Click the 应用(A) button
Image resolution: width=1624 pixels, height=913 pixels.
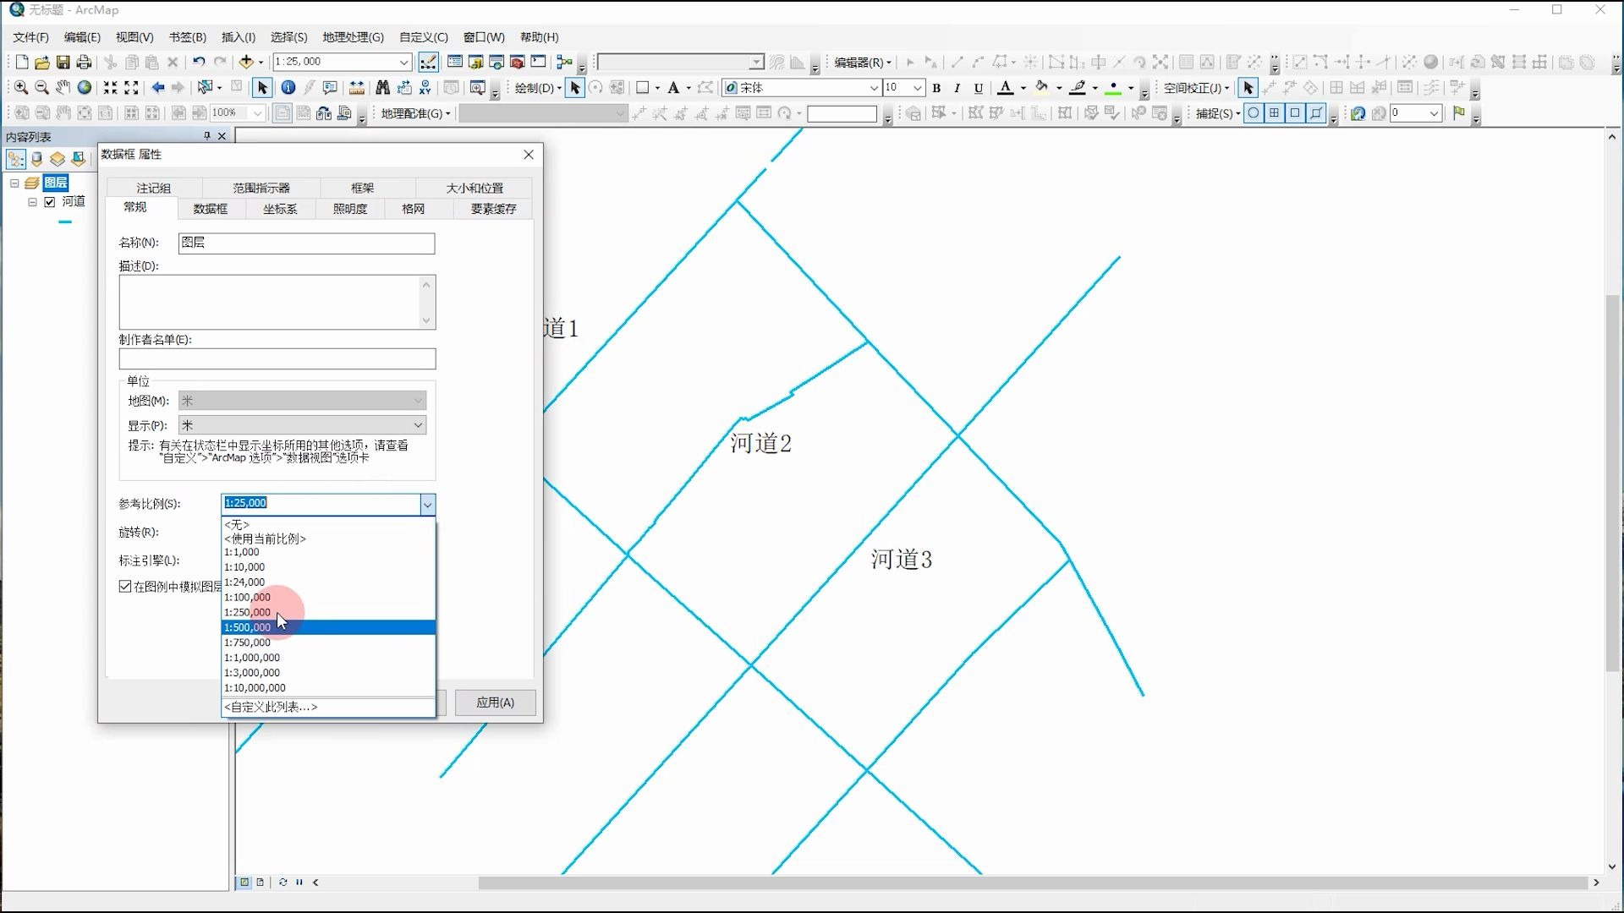495,703
